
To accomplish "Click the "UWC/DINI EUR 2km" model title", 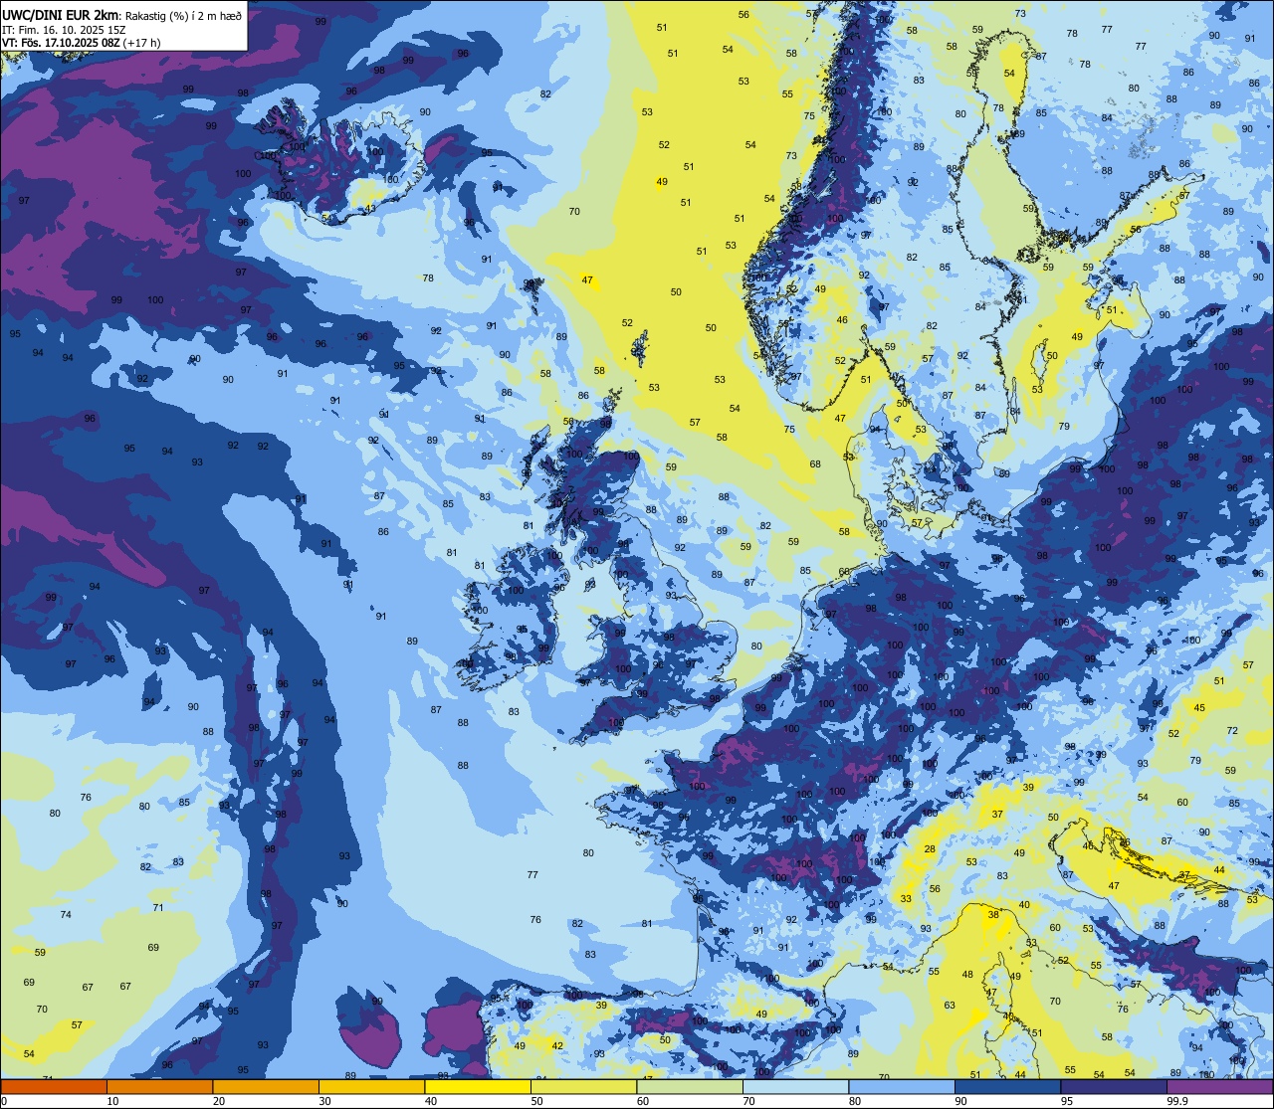I will pos(60,14).
